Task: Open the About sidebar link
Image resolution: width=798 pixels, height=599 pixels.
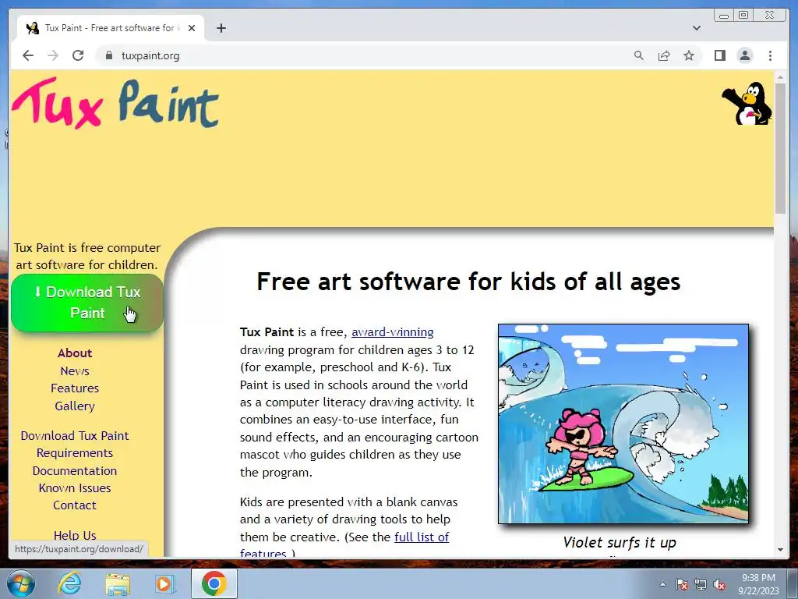Action: click(x=75, y=353)
